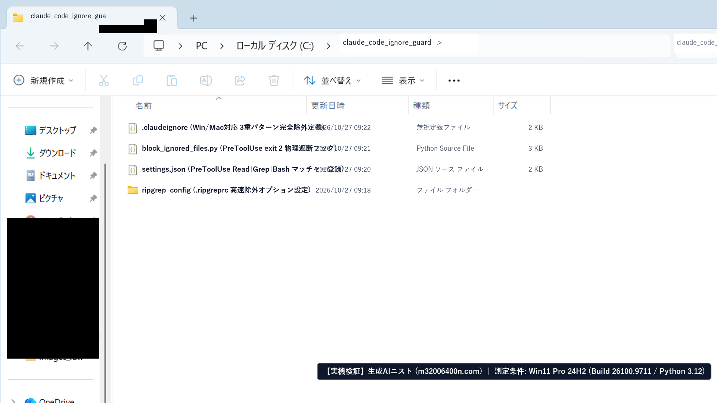Click the Rename toolbar icon
717x403 pixels.
click(206, 80)
